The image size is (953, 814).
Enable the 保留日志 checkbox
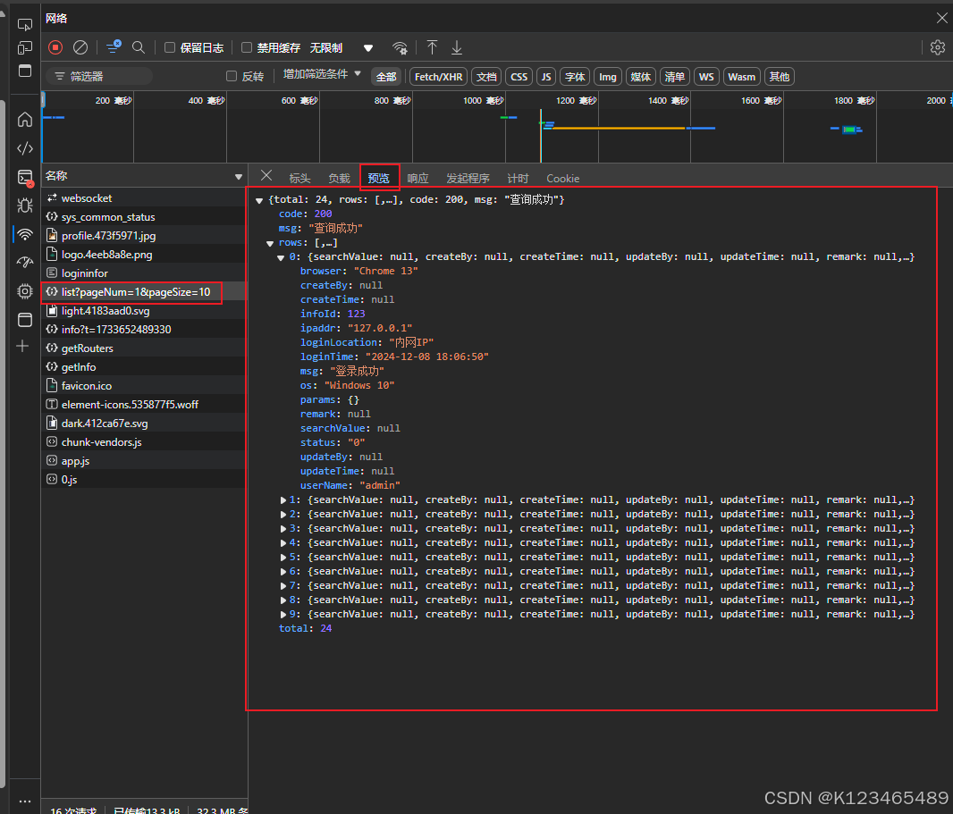click(x=170, y=47)
